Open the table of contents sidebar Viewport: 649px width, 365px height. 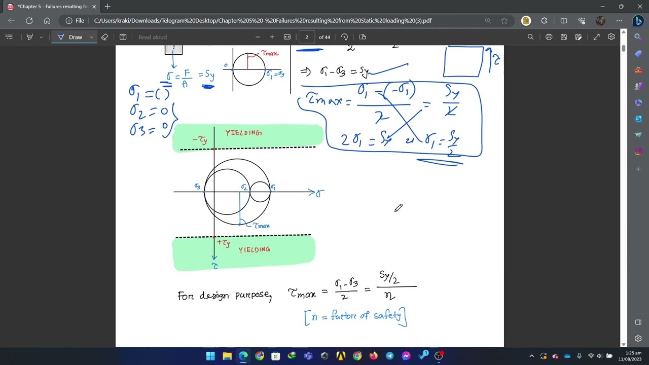coord(9,37)
